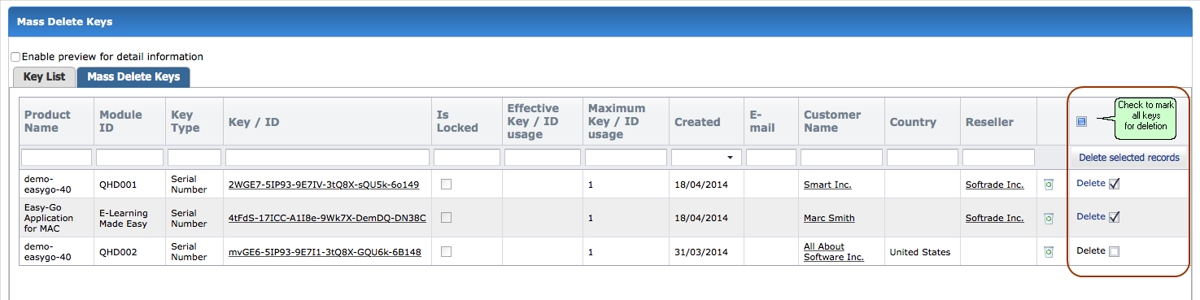Enable preview for detail information

pos(15,57)
